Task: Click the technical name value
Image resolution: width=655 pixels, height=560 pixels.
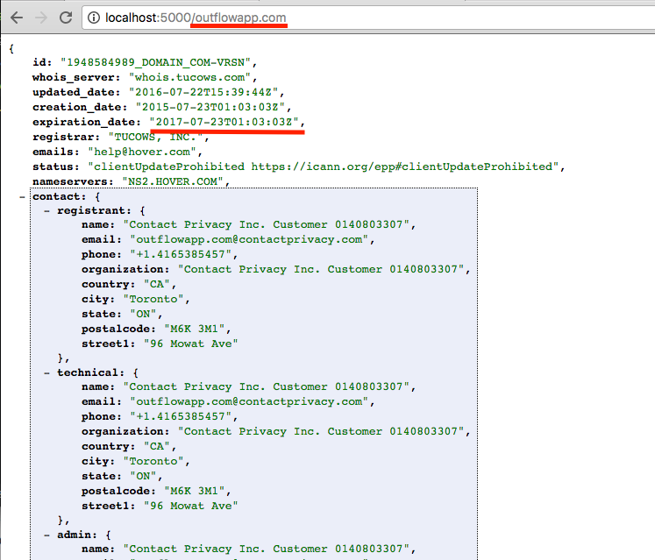Action: click(x=266, y=386)
